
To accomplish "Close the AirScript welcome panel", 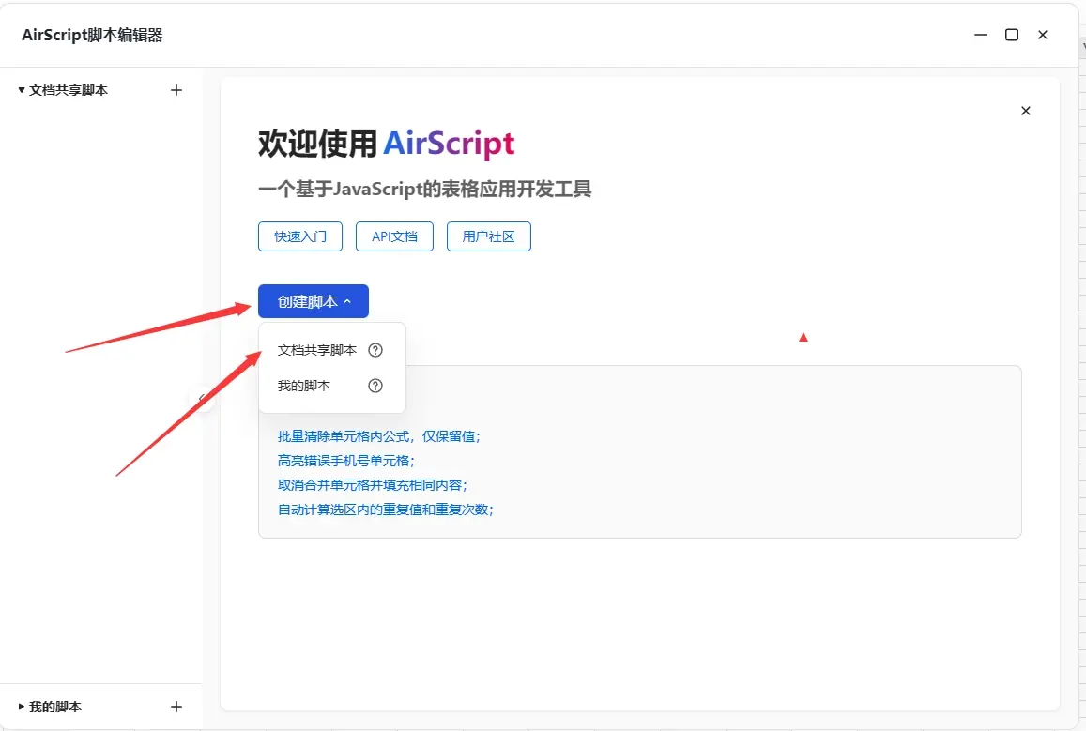I will [1026, 111].
